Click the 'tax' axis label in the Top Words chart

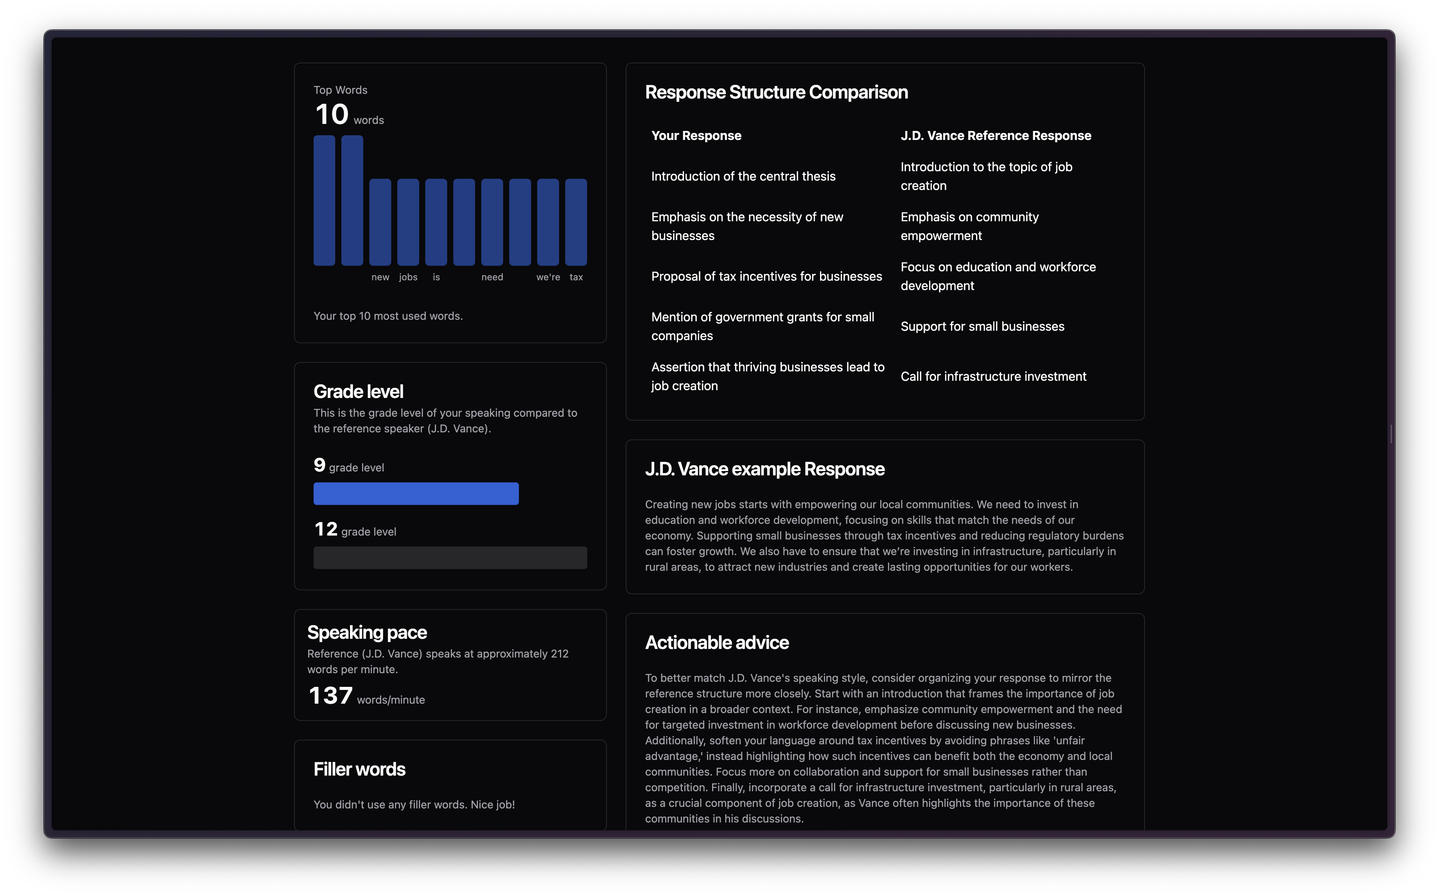pos(576,277)
